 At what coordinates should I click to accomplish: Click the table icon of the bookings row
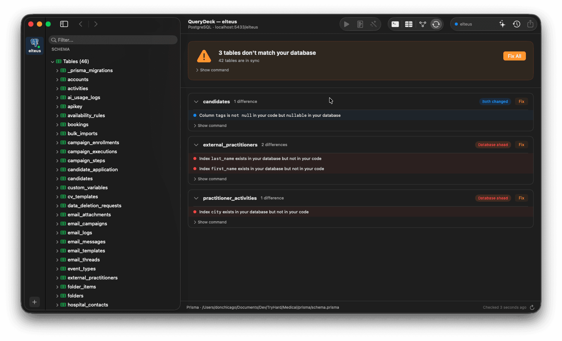63,125
